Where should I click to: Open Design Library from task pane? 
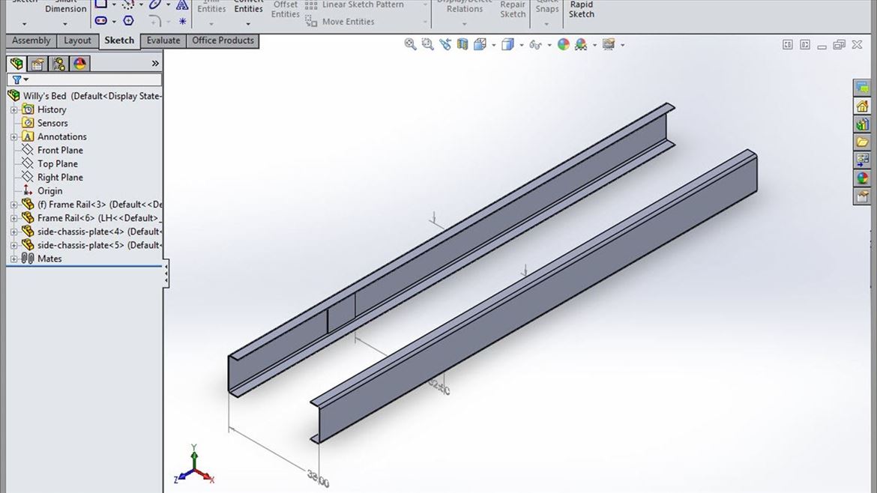click(x=862, y=124)
